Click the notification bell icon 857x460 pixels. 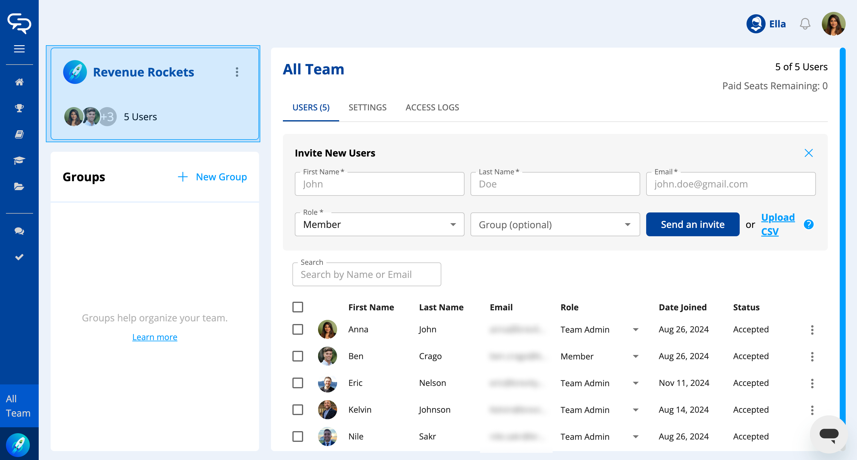(805, 24)
